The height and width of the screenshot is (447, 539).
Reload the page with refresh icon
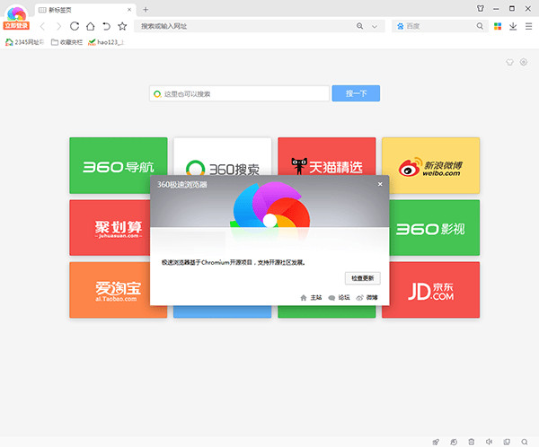click(x=75, y=26)
